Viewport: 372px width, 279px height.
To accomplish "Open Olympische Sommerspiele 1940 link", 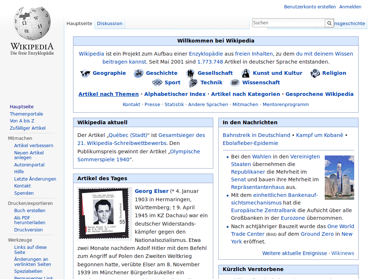I will [138, 155].
